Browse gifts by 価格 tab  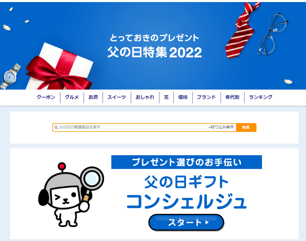pyautogui.click(x=183, y=97)
